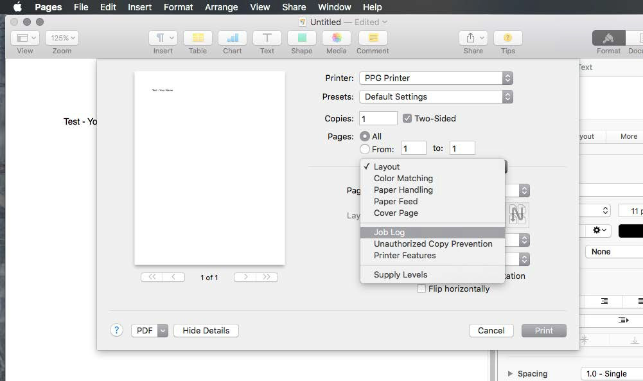The width and height of the screenshot is (643, 381).
Task: Choose Cover Page from the popup menu
Action: tap(432, 213)
